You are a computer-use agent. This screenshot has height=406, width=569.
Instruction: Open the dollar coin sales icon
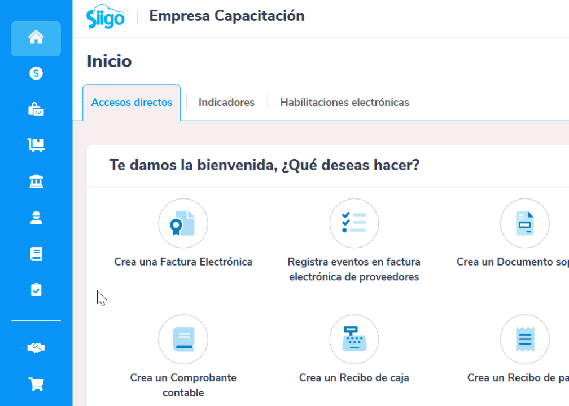[x=36, y=73]
